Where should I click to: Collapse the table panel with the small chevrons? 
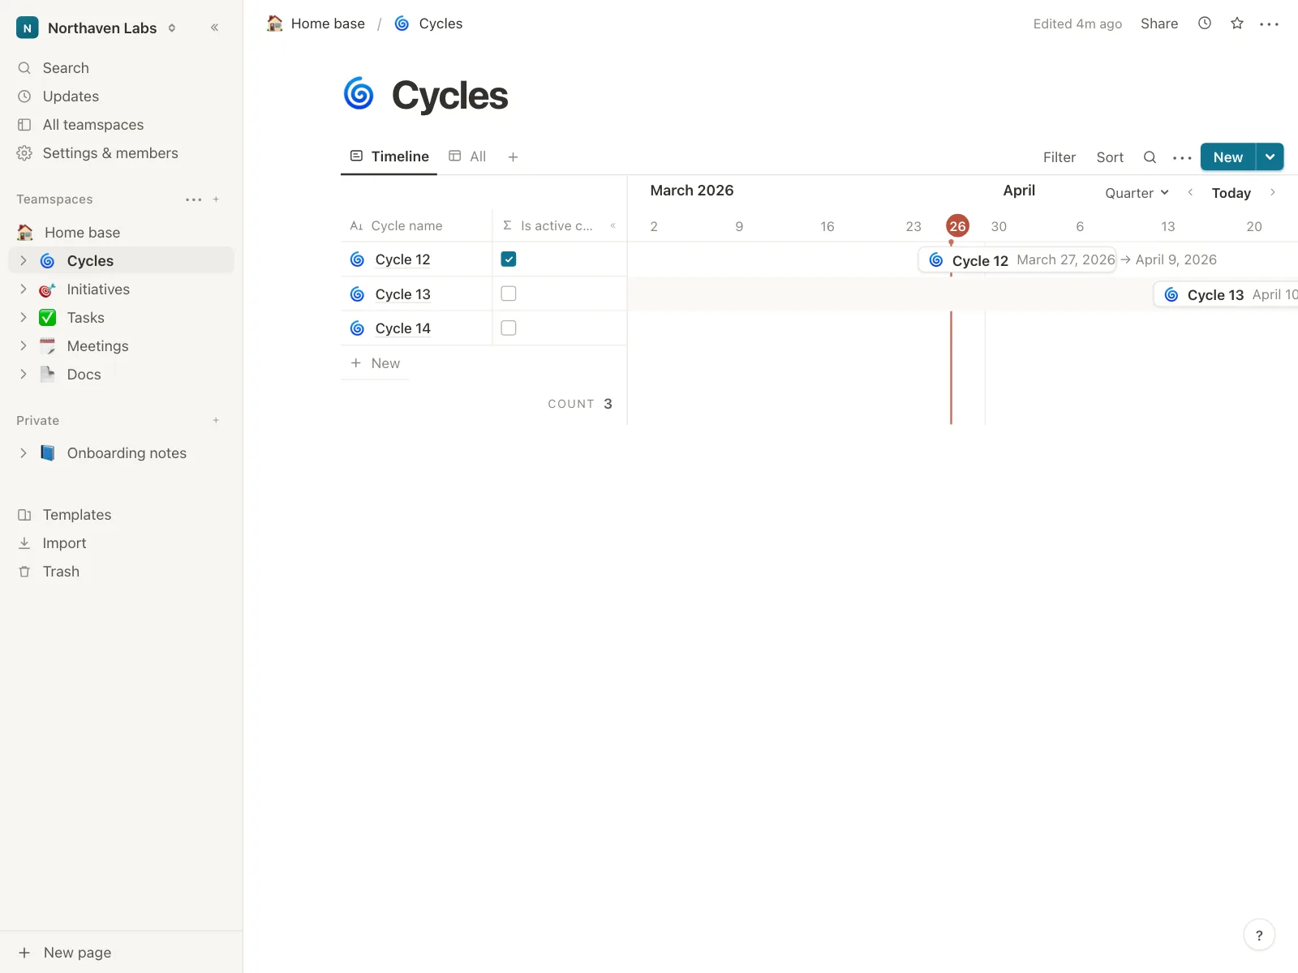(613, 225)
